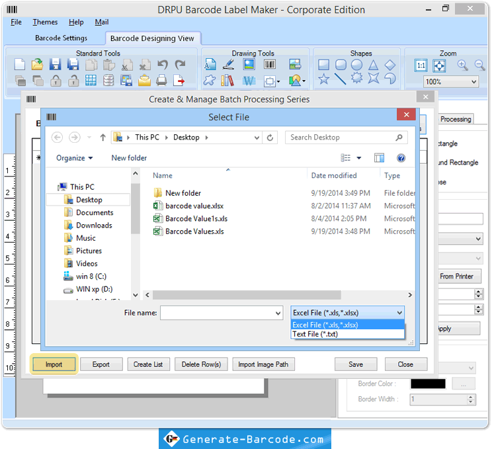The image size is (492, 449).
Task: Close the Select File dialog
Action: [x=406, y=114]
